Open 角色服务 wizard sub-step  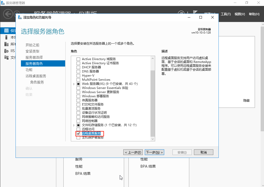tap(37, 82)
